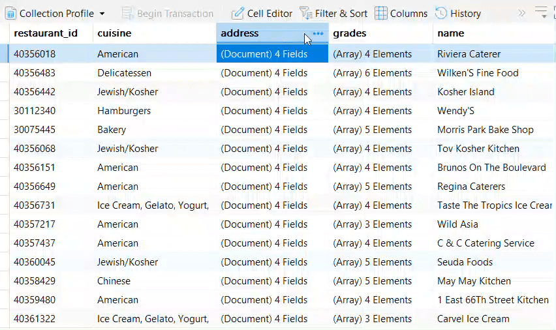Open the Columns grid icon
Viewport: 556px width, 330px height.
pos(381,14)
